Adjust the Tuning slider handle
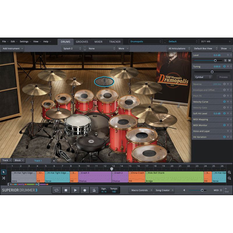Image resolution: width=233 pixels, height=233 pixels. pos(212,72)
